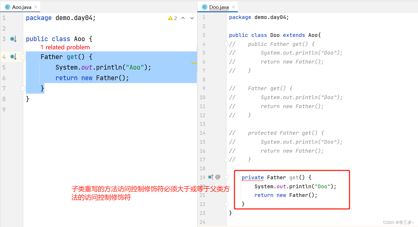Image resolution: width=418 pixels, height=227 pixels.
Task: Close the Aoo.java tab
Action: [36, 7]
